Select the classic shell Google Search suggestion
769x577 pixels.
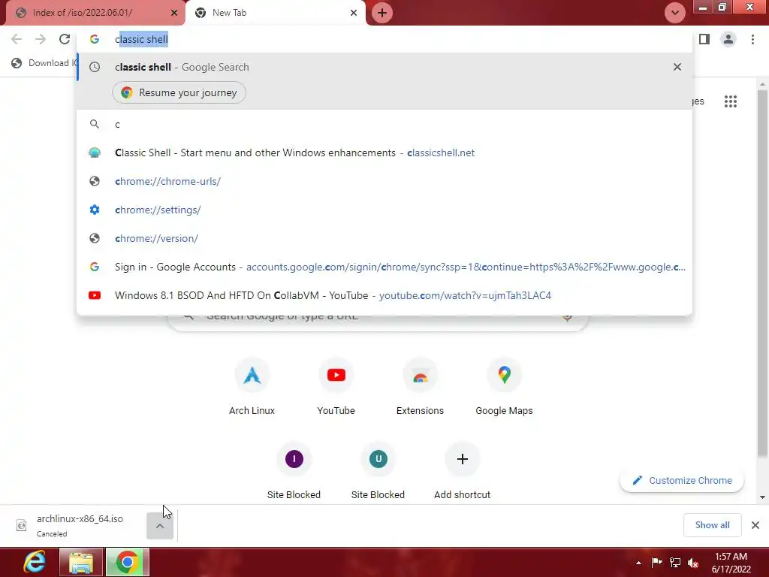pyautogui.click(x=384, y=67)
